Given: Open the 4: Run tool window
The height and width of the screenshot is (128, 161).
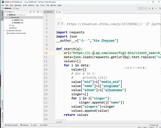Looking at the screenshot, I should pos(34,125).
